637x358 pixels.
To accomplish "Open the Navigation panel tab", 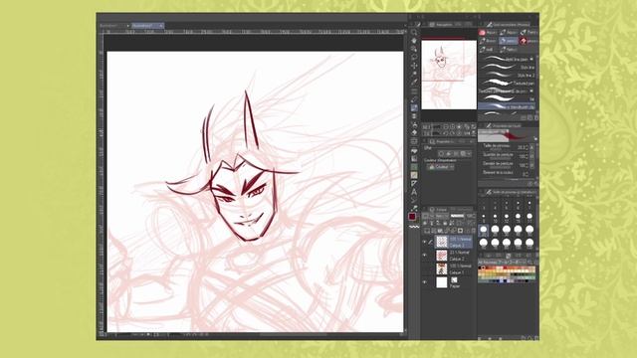I will (441, 25).
